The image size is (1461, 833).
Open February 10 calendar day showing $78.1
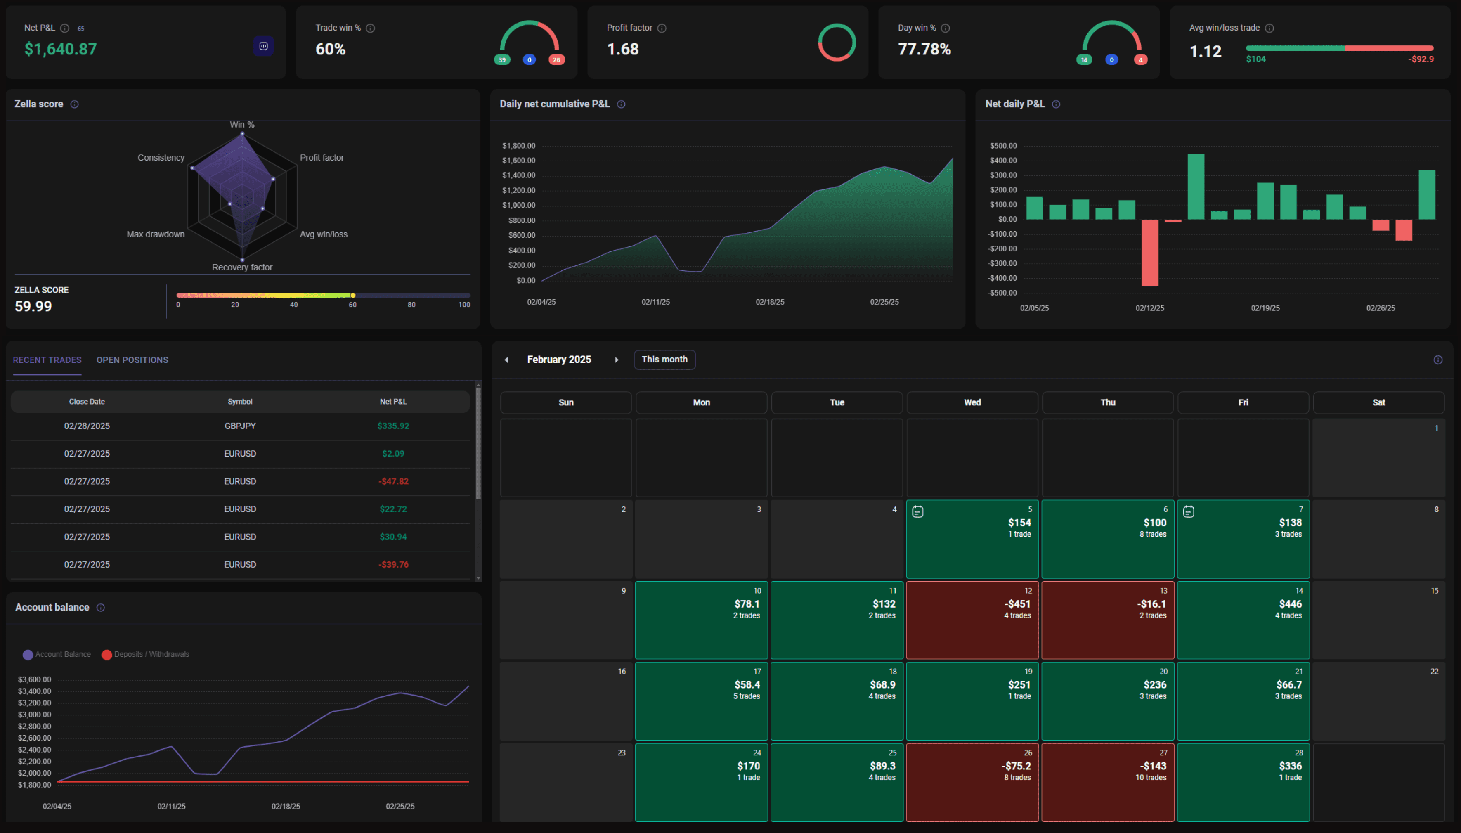tap(701, 620)
